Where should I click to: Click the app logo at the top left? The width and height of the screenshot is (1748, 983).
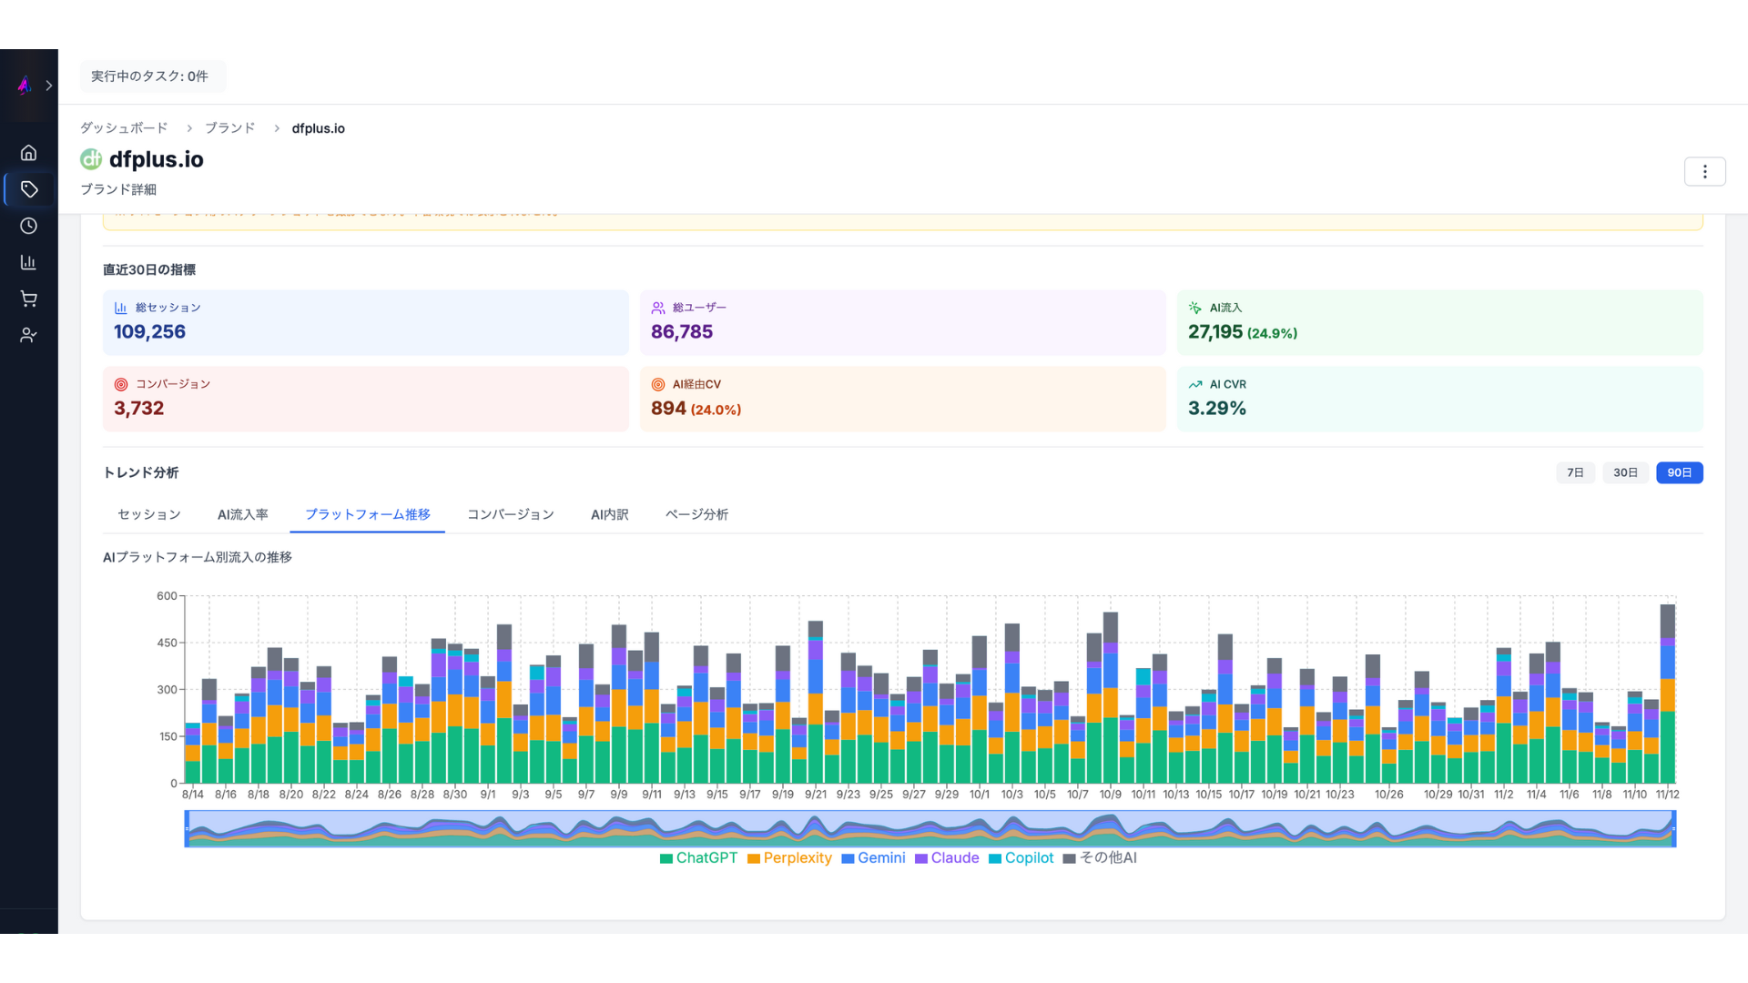point(25,86)
